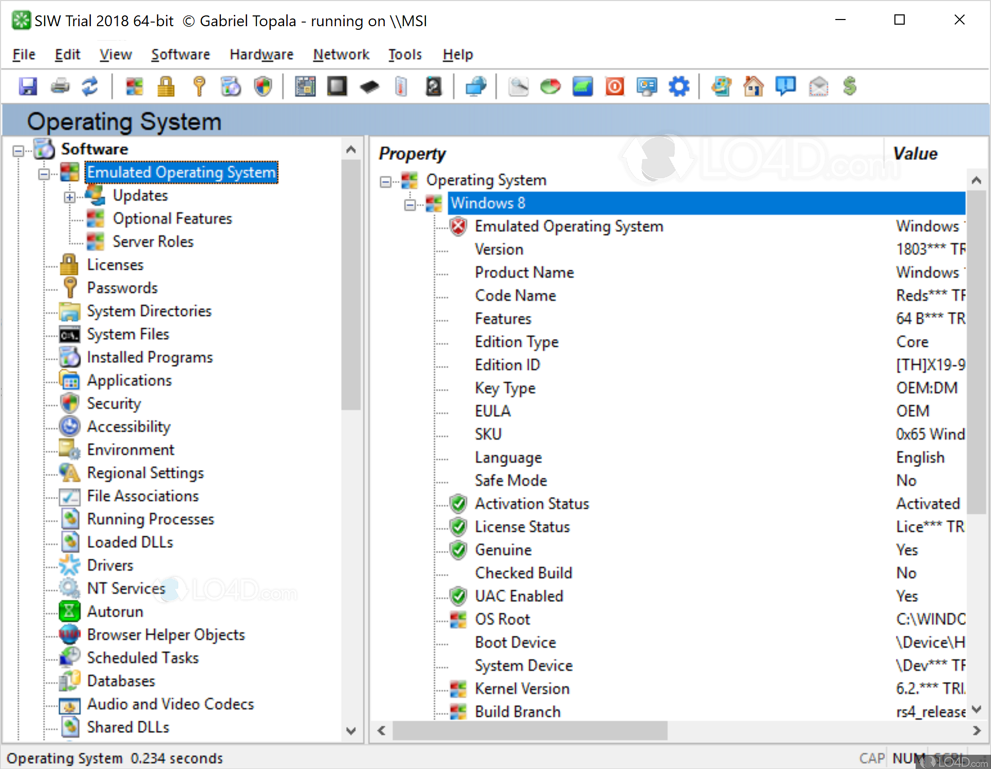Collapse the Windows 8 property node
Viewport: 991px width, 769px height.
pyautogui.click(x=410, y=204)
